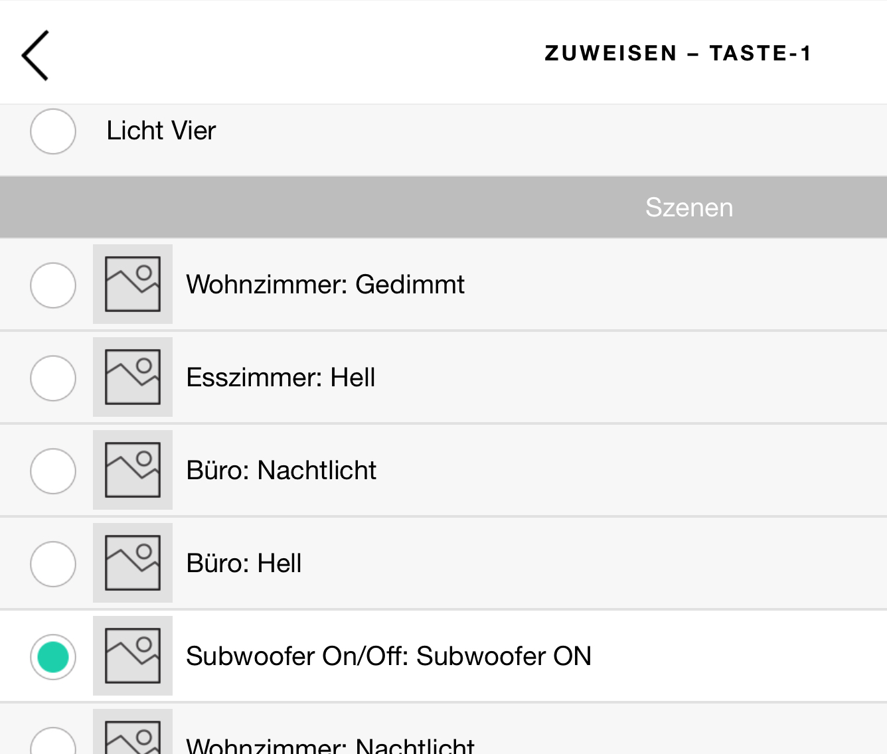The image size is (887, 754).
Task: Select the Licht Vier radio button
Action: [x=53, y=131]
